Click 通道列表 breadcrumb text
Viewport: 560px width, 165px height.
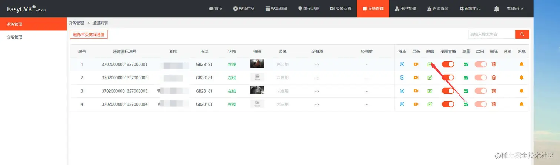(x=100, y=23)
